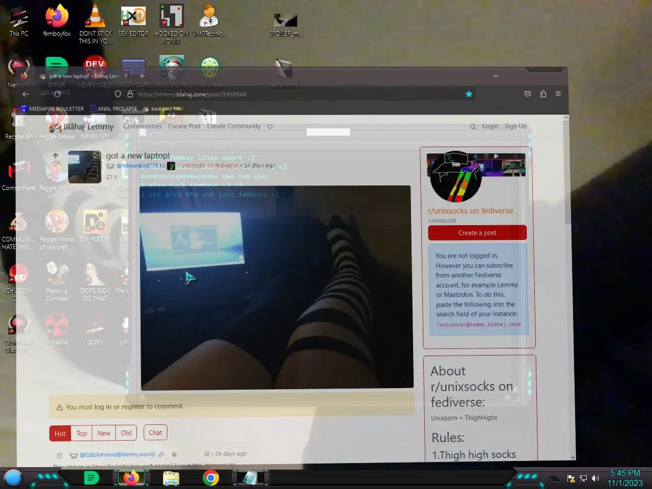Viewport: 652px width, 489px height.
Task: Open the Plants vs Zombies desktop icon
Action: (57, 281)
